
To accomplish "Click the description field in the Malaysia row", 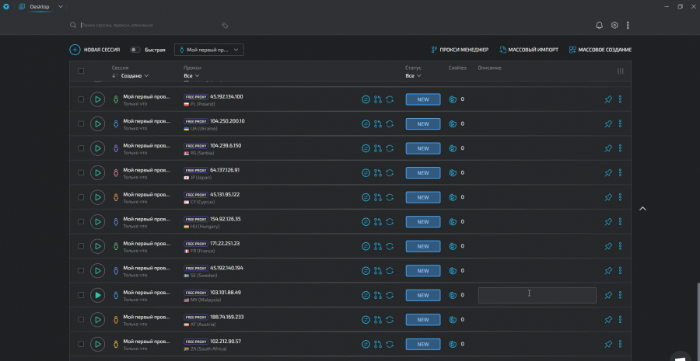I will pos(537,295).
